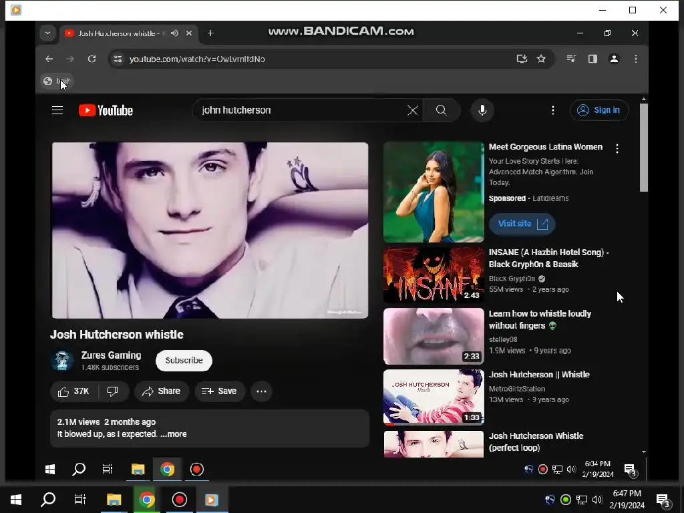
Task: Bookmark this page with the star icon
Action: 541,59
